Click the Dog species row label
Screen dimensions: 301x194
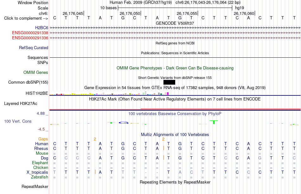coord(44,158)
